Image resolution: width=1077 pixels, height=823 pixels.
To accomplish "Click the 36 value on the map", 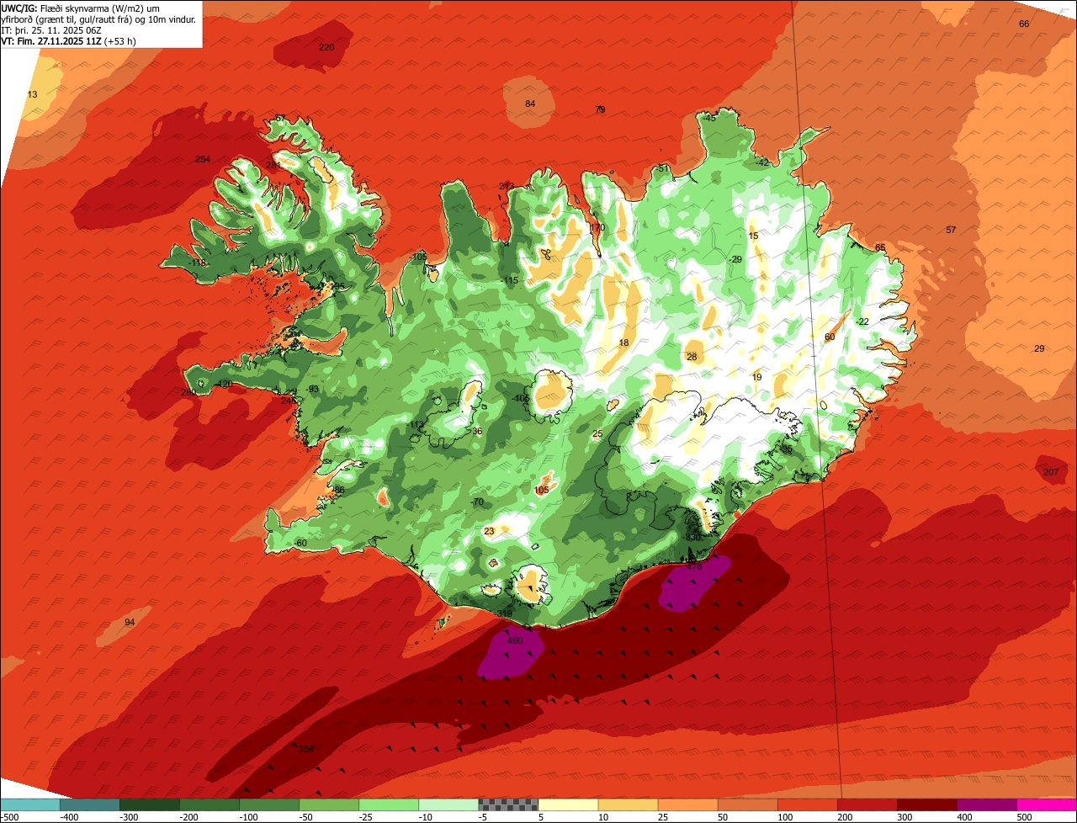I will point(477,431).
